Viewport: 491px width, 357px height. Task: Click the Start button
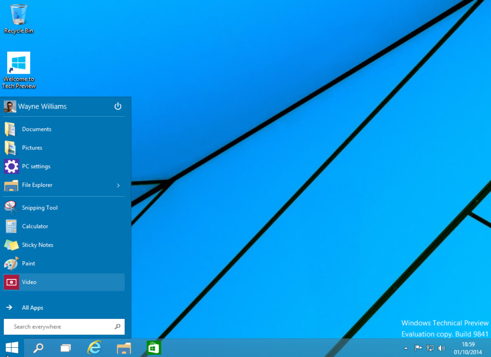pos(12,348)
